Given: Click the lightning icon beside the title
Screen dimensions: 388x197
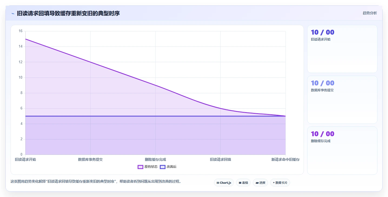Looking at the screenshot, I should [13, 13].
